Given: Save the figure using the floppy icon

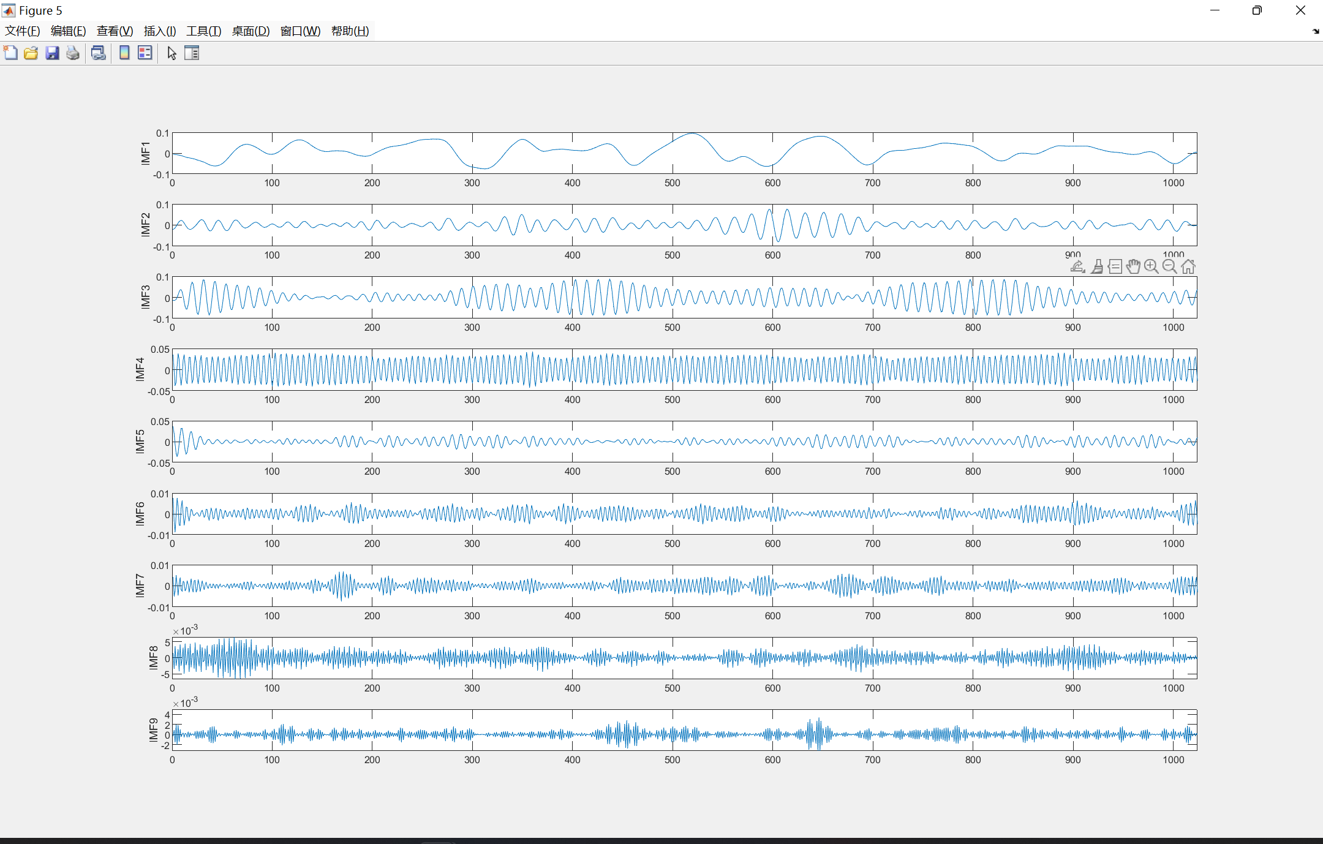Looking at the screenshot, I should point(52,53).
